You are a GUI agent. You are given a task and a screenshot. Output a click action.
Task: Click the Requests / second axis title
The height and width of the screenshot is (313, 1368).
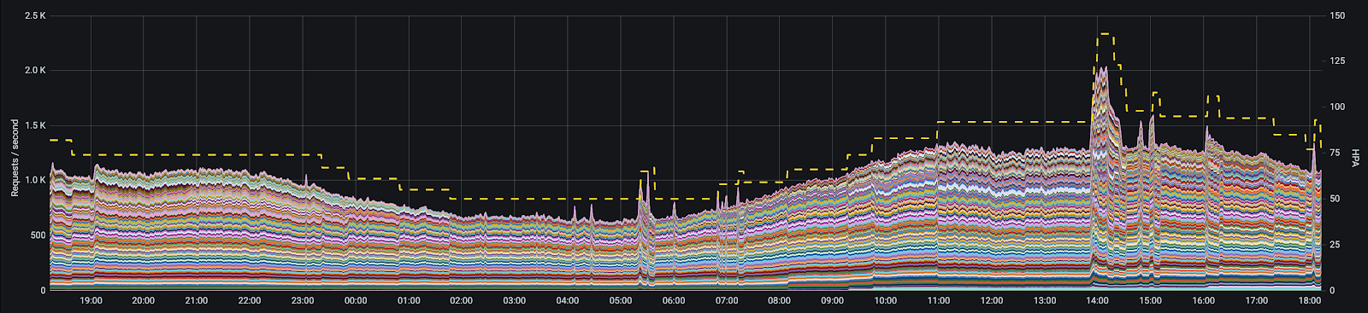point(15,158)
